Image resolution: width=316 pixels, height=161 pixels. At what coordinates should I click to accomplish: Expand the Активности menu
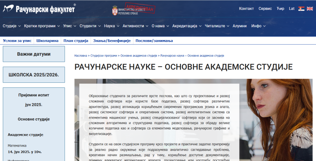click(x=136, y=26)
